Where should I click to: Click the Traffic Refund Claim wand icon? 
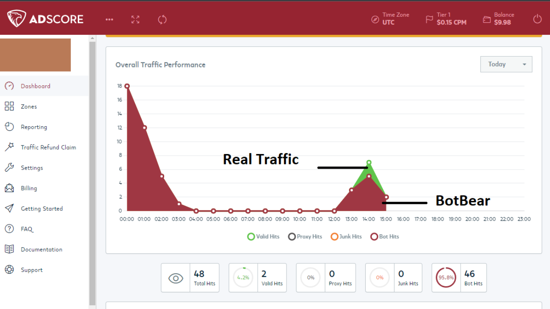9,147
